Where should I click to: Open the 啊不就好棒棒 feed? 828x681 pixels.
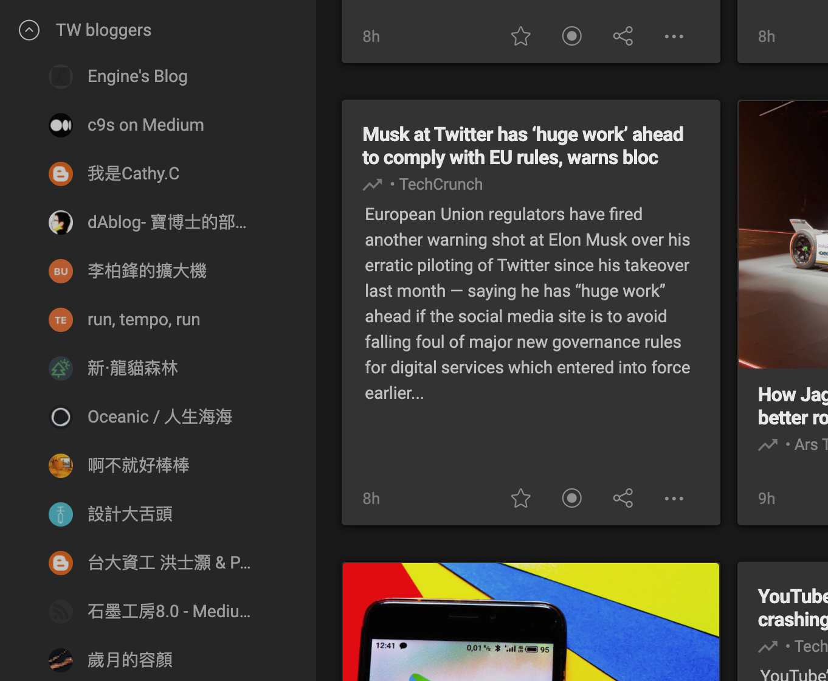[x=139, y=465]
